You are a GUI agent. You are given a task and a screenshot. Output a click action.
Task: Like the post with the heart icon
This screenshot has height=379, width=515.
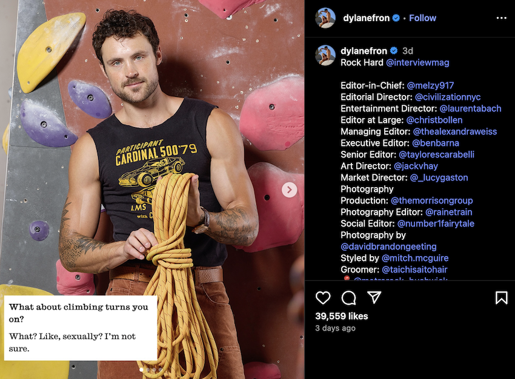tap(323, 298)
